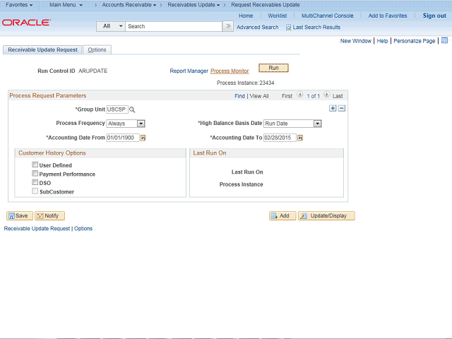Viewport: 452px width, 339px height.
Task: Click bottom Receivable Update Request link
Action: tap(37, 229)
